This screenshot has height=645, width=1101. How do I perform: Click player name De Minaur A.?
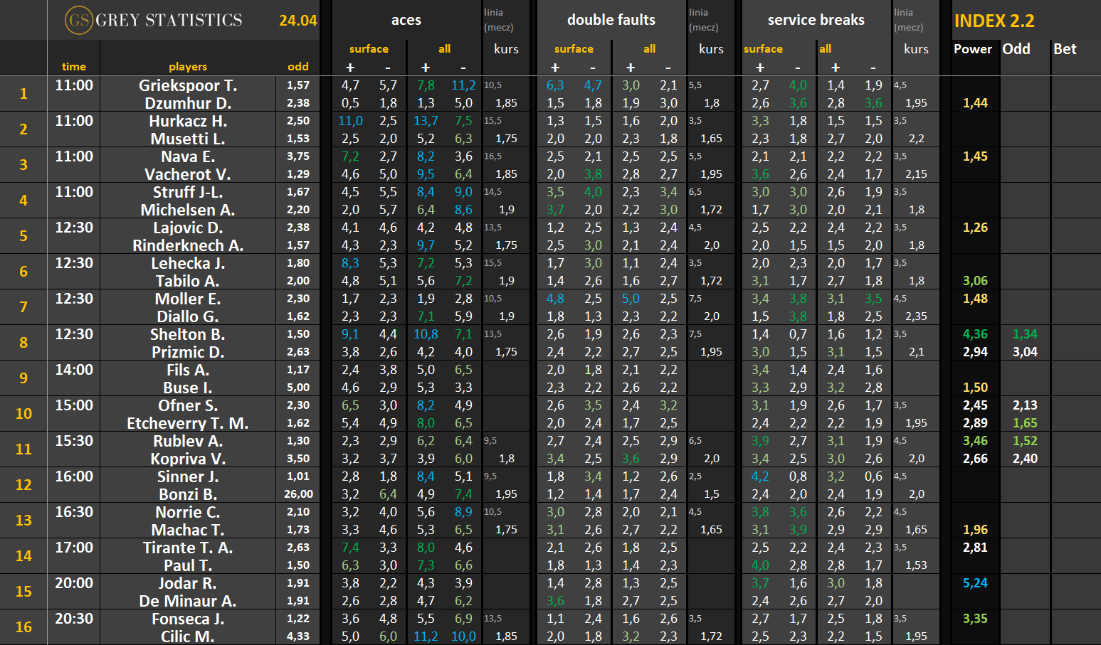188,601
